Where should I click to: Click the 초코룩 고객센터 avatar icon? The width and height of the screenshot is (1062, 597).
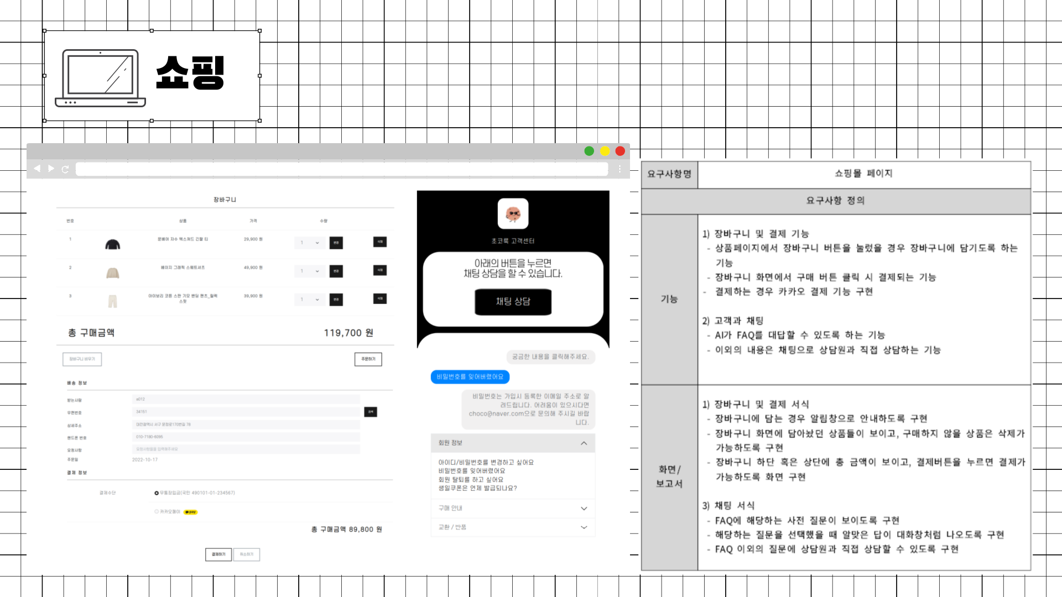(513, 213)
